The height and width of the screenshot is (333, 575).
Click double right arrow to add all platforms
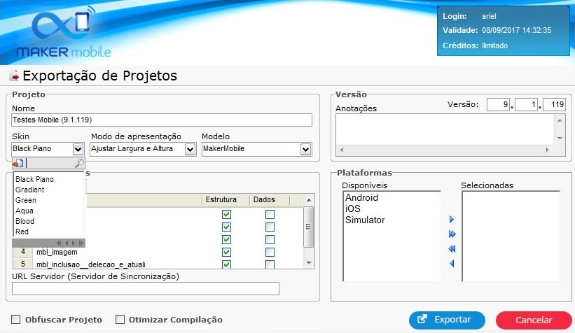(452, 234)
